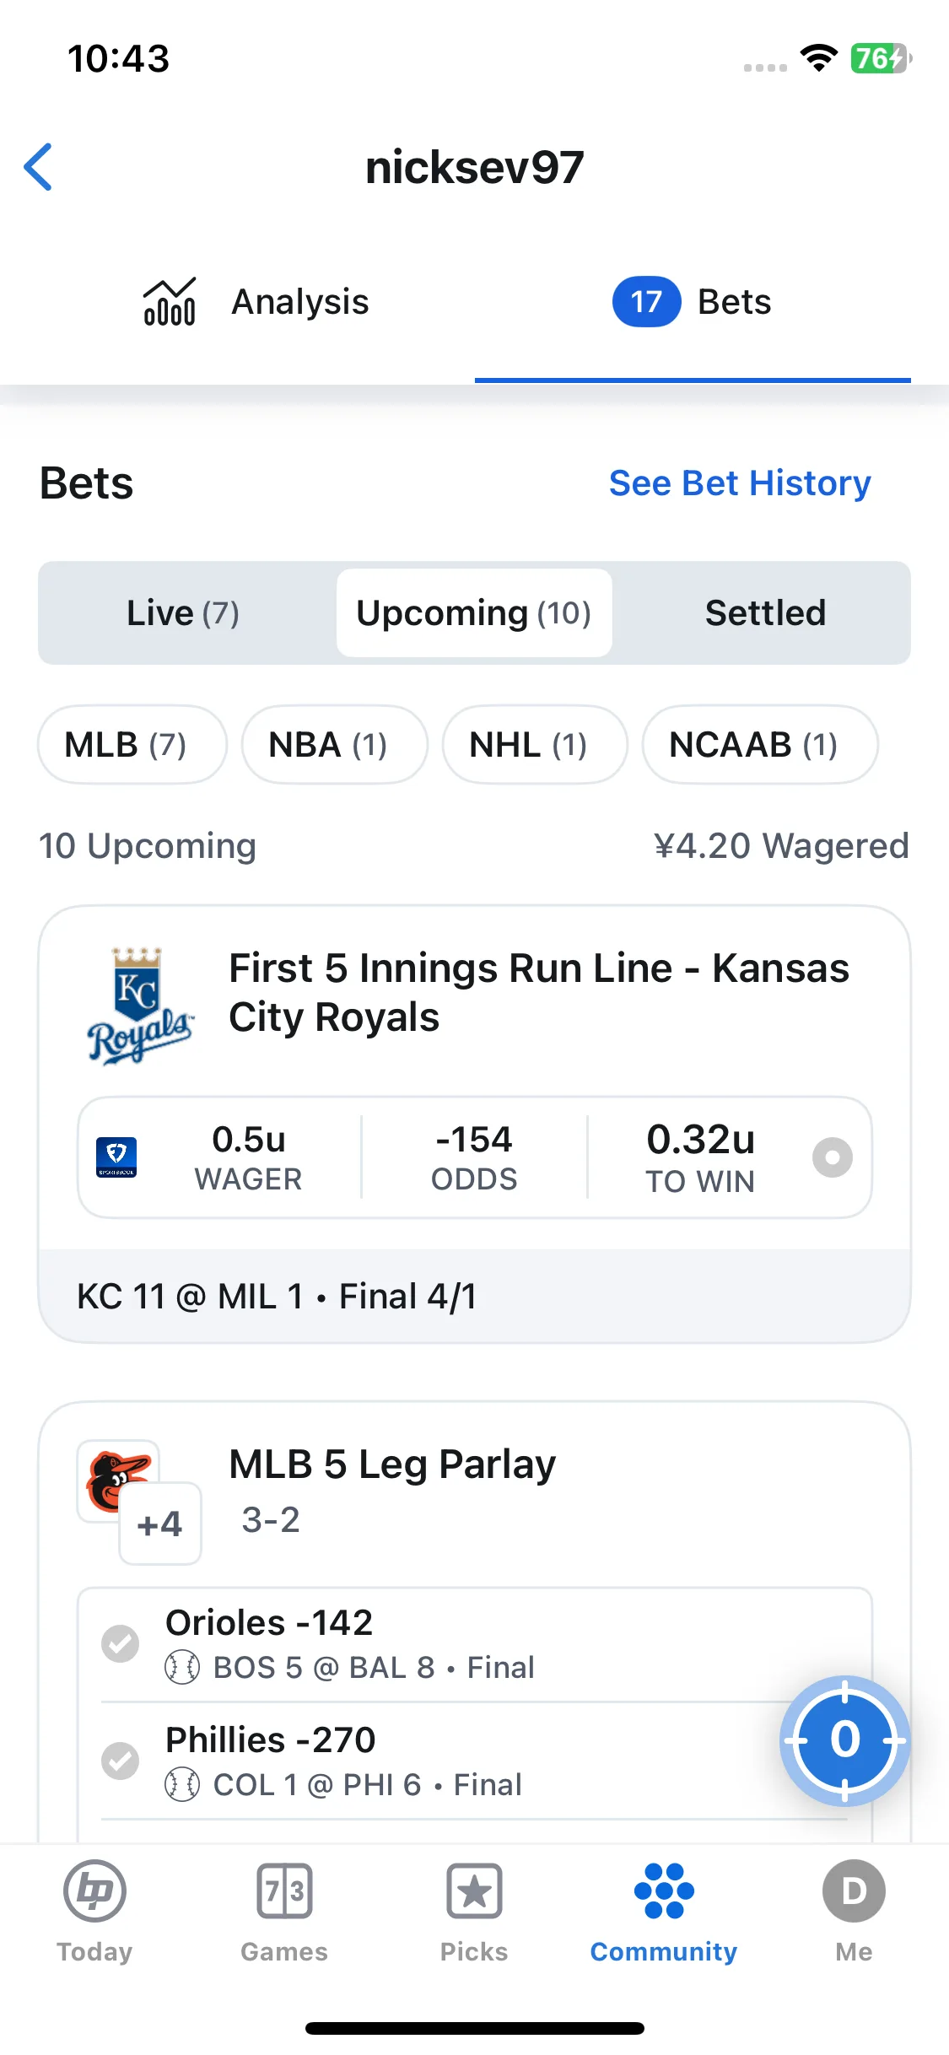The width and height of the screenshot is (949, 2055).
Task: Filter bets by MLB (7)
Action: pos(132,745)
